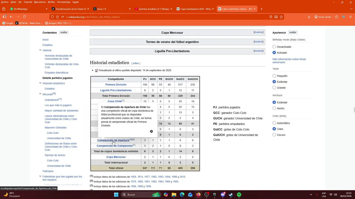Open Firefox view icon left of tabs
Screen dimensions: 355x199
pyautogui.click(x=4, y=9)
